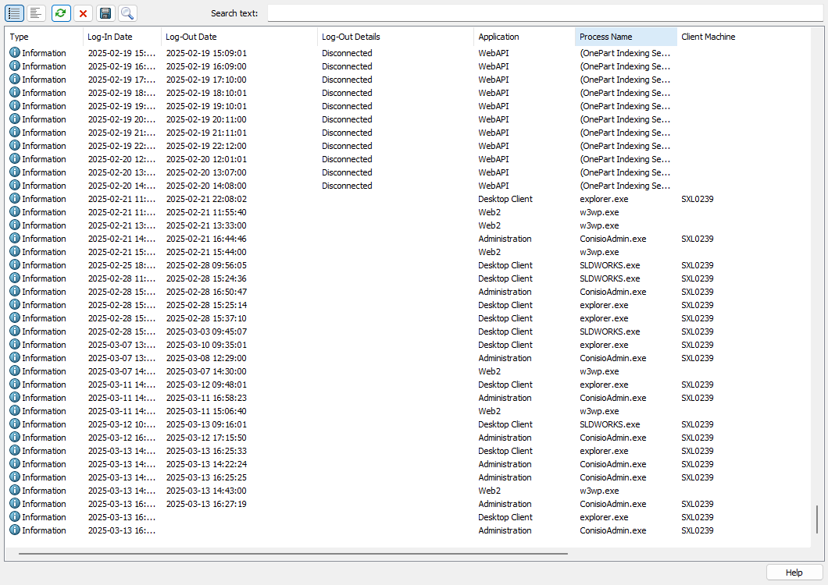Click explorer.exe in row 2025-02-28 15:37:10
The height and width of the screenshot is (585, 828).
coord(604,318)
